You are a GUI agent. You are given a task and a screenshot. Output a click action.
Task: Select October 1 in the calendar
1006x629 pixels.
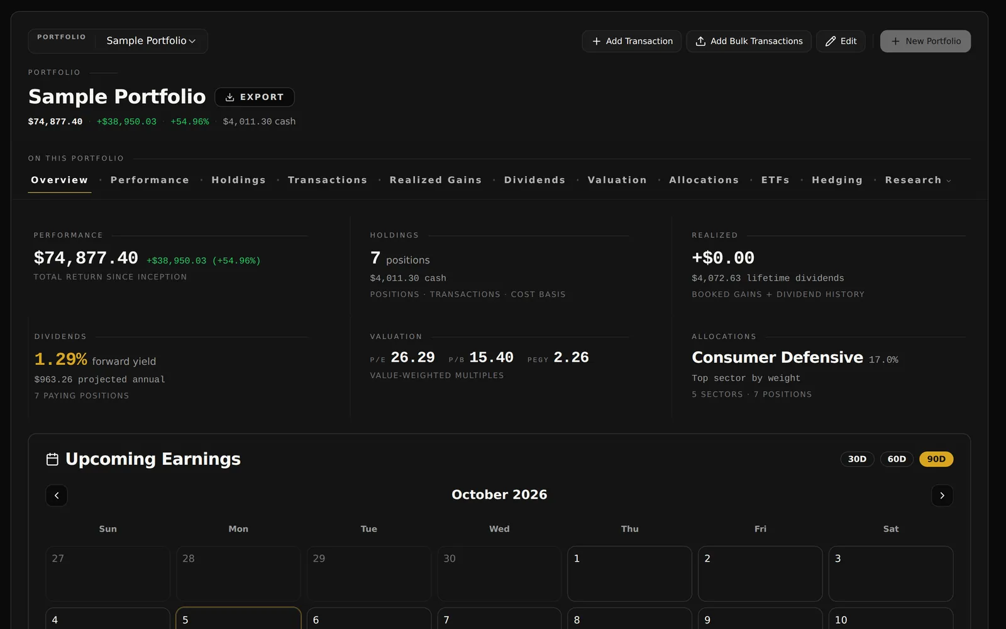pyautogui.click(x=629, y=574)
